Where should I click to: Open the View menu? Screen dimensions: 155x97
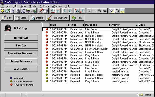[x=23, y=6]
